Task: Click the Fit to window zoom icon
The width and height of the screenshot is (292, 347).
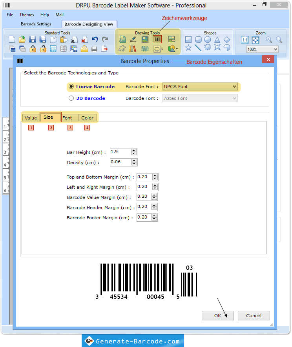Action: click(x=255, y=40)
